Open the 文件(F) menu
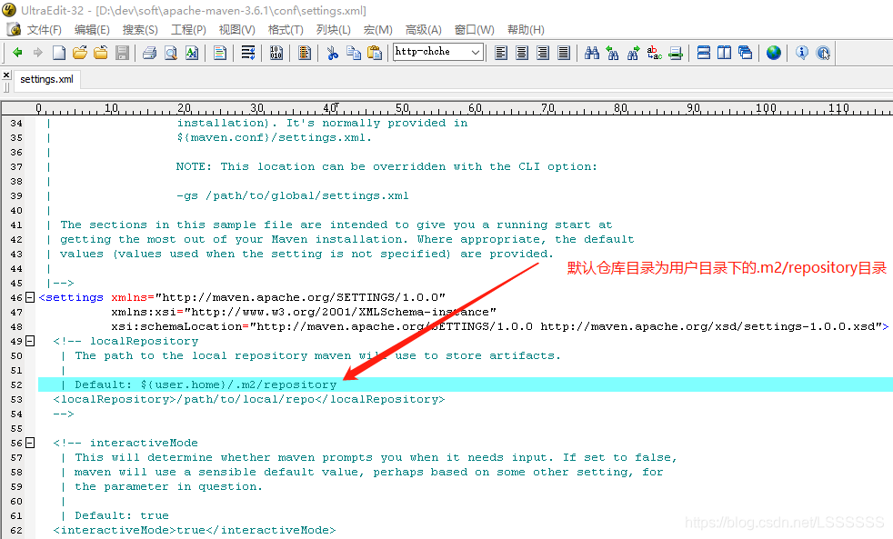This screenshot has height=539, width=893. point(45,30)
